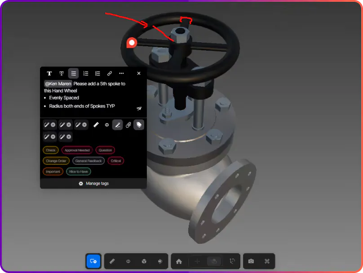363x273 pixels.
Task: Open more formatting options (three dots)
Action: tap(122, 74)
